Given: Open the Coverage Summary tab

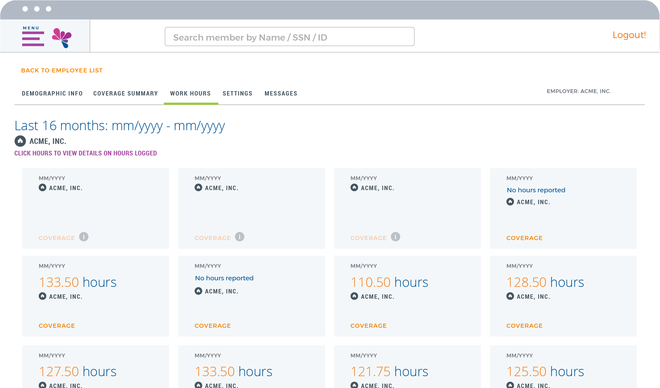Looking at the screenshot, I should (x=126, y=94).
